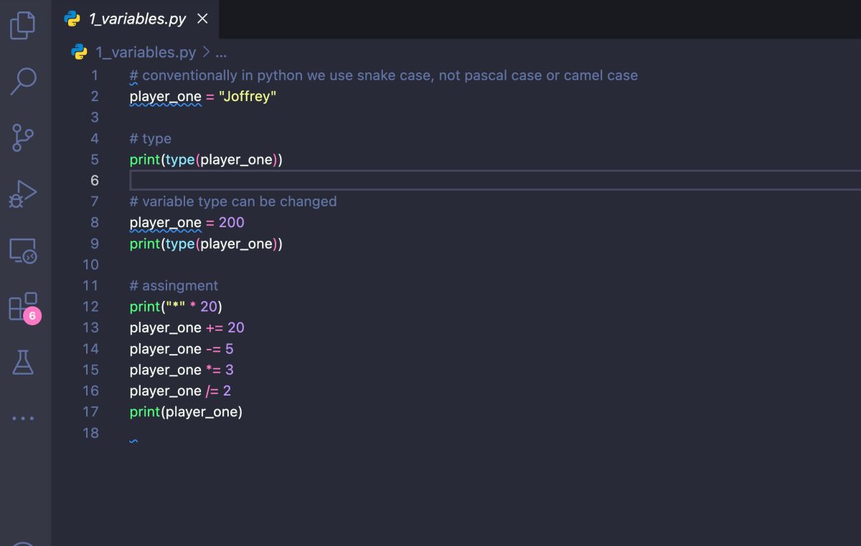The width and height of the screenshot is (861, 546).
Task: Click the "Joffrey" string literal
Action: click(248, 97)
